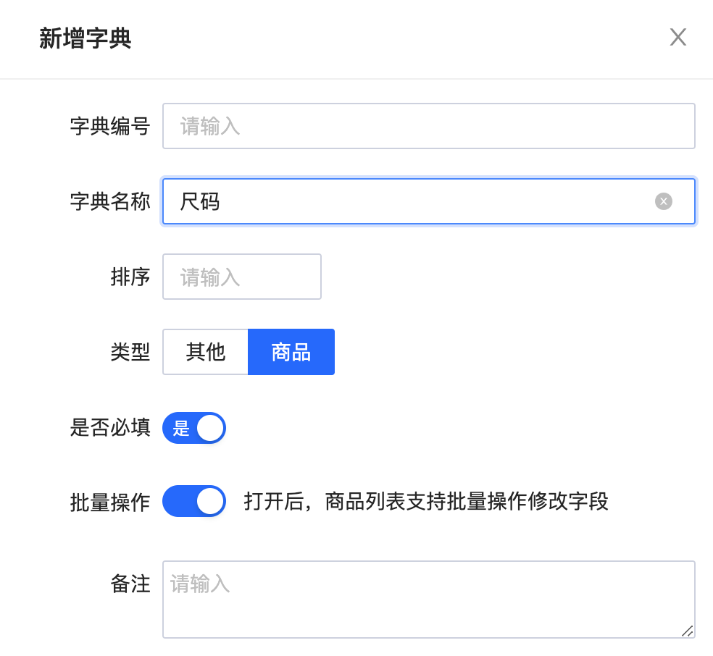Screen dimensions: 713x656
Task: Click the 字典编号 field label
Action: (110, 126)
